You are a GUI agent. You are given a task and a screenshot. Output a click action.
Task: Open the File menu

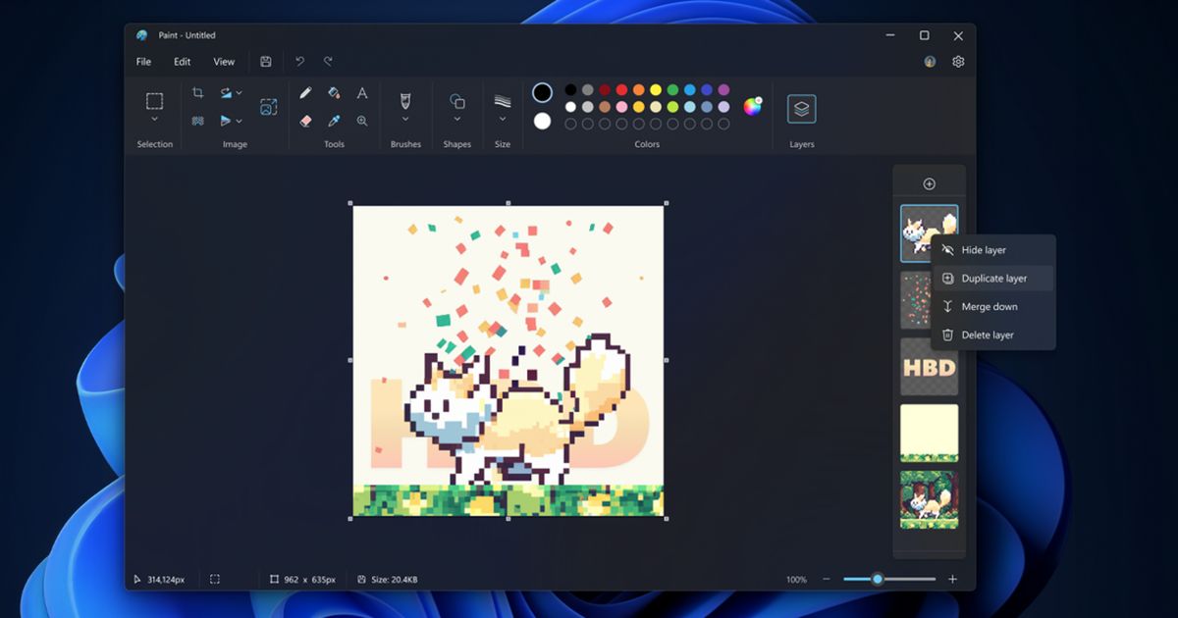tap(143, 62)
